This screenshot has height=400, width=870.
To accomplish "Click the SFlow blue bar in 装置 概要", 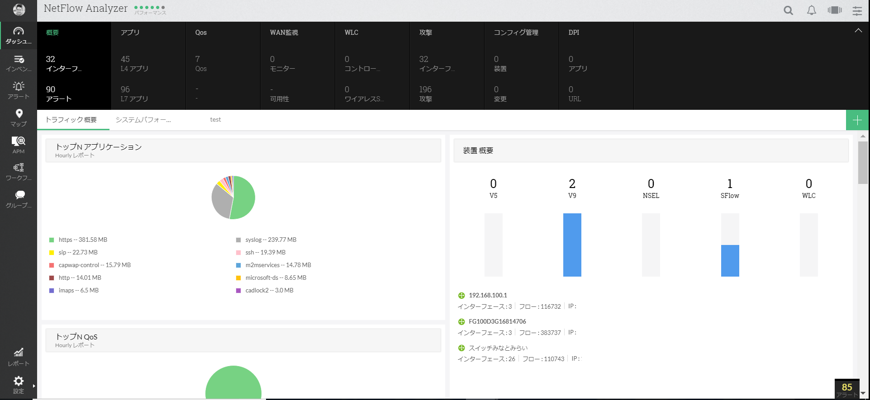I will click(x=730, y=261).
